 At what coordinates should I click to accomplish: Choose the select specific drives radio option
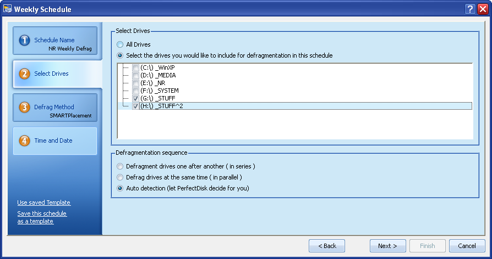click(120, 55)
